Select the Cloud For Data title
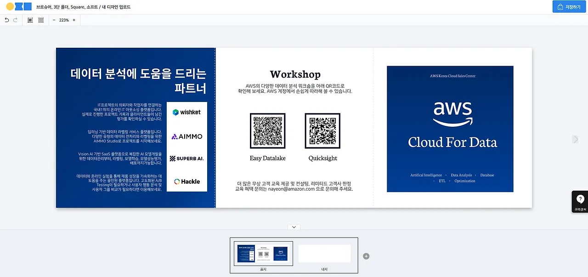The width and height of the screenshot is (588, 277). [452, 142]
